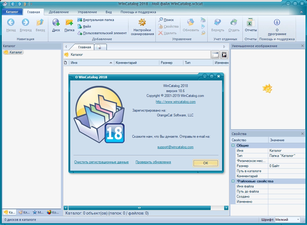Open Свойства properties in ribbon
307x225 pixels.
(x=168, y=26)
